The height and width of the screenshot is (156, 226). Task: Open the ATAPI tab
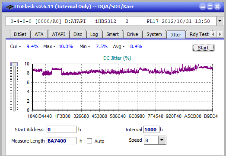(58, 34)
